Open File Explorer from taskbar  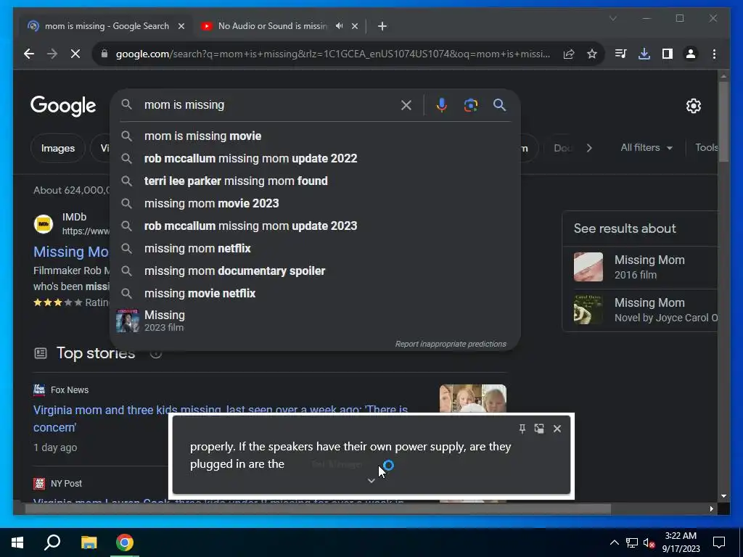click(x=89, y=542)
